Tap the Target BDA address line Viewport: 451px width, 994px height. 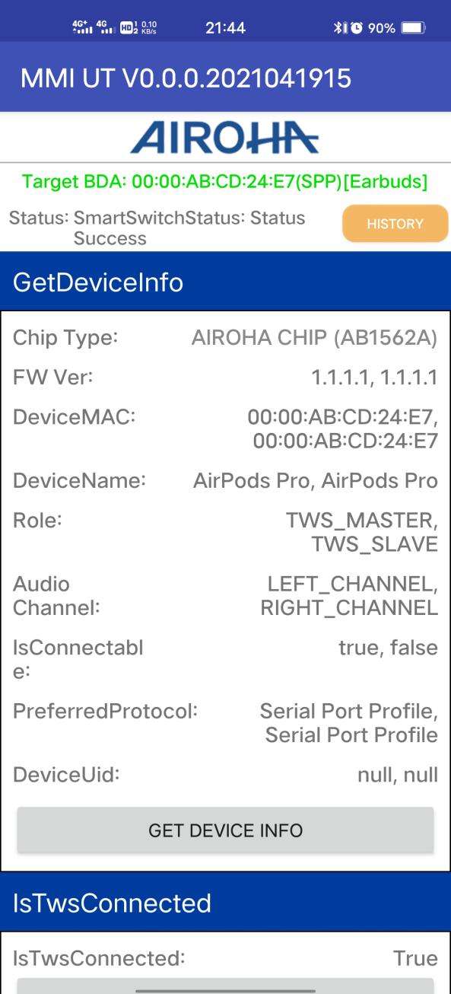coord(225,182)
